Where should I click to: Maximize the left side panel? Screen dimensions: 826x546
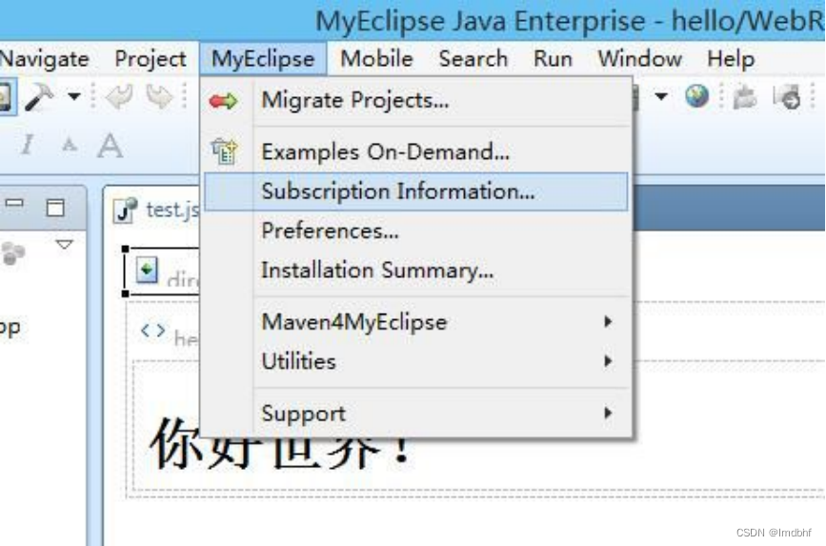(x=55, y=207)
